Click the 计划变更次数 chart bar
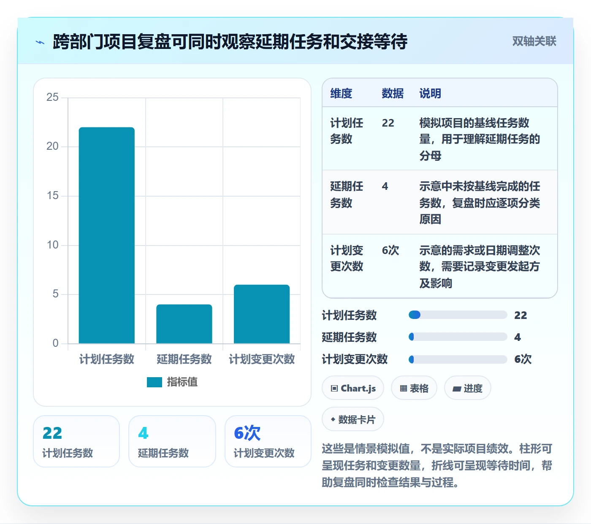 coord(262,314)
